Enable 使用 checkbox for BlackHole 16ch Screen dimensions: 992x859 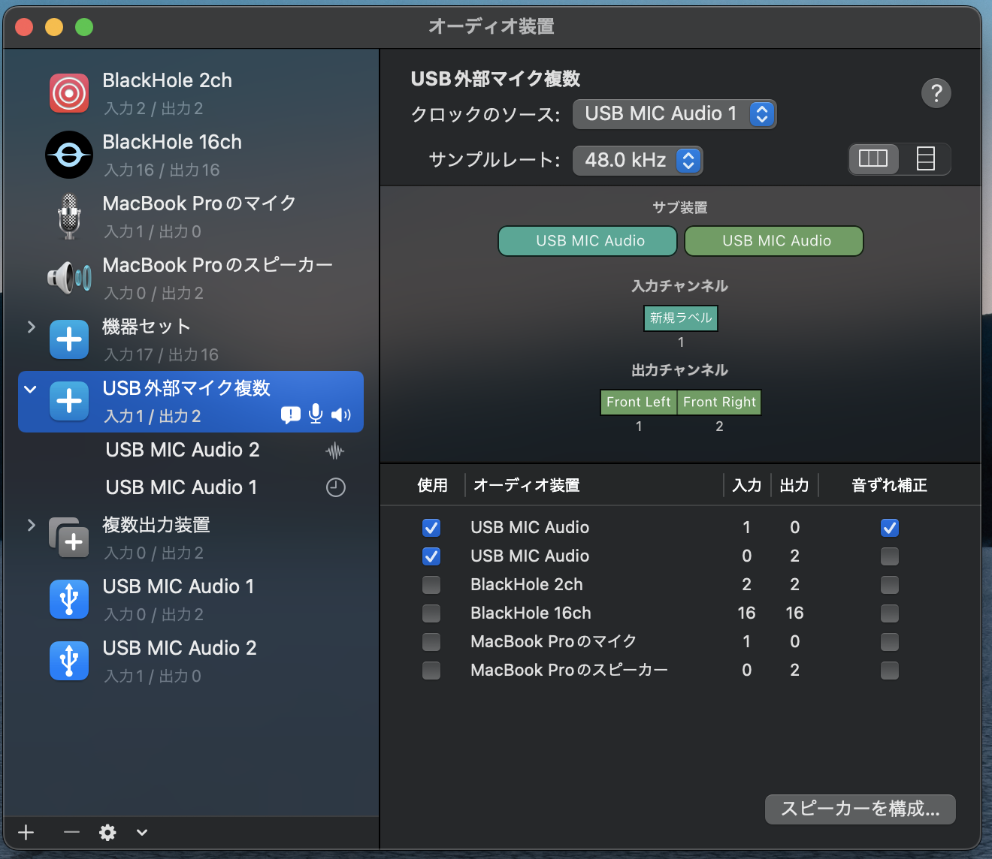431,613
